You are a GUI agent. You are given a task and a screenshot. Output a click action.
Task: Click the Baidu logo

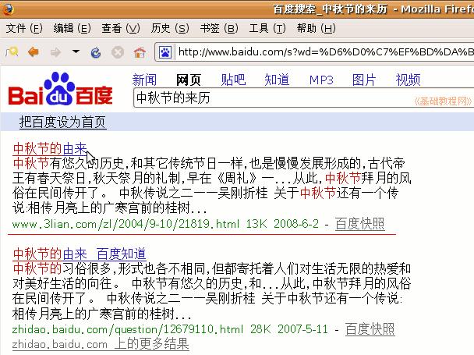click(60, 91)
